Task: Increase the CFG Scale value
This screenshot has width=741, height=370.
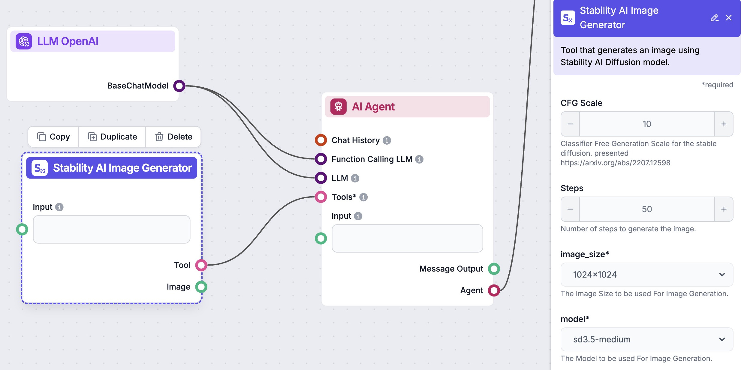Action: (x=724, y=124)
